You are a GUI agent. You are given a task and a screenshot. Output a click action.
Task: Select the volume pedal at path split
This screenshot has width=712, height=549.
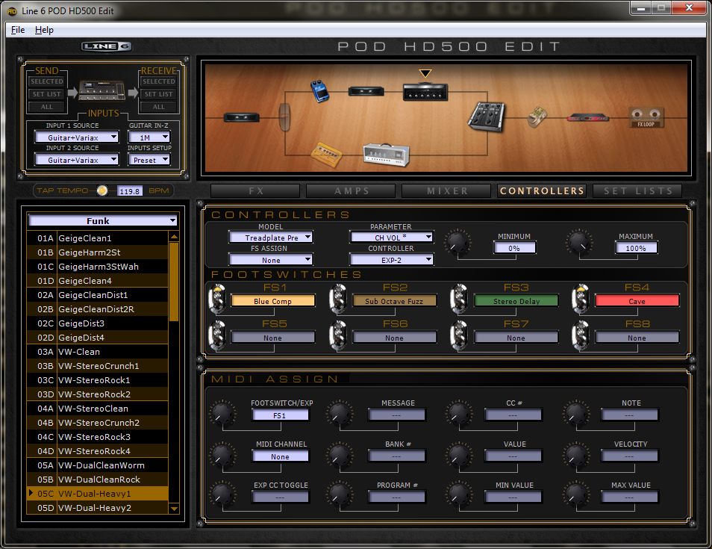click(284, 117)
